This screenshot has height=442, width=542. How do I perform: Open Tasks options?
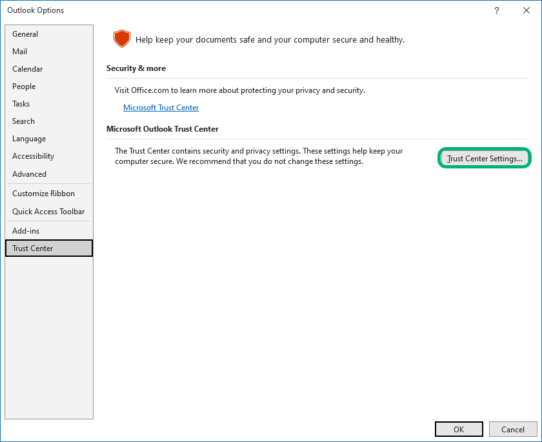[49, 104]
